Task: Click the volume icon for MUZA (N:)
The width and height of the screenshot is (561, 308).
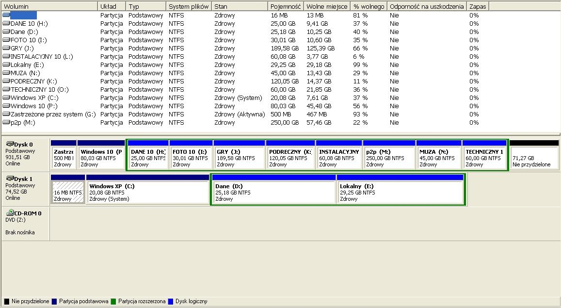Action: point(6,73)
